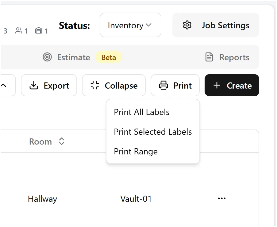Screen dimensions: 277x227
Task: Click the people count icon
Action: [18, 30]
